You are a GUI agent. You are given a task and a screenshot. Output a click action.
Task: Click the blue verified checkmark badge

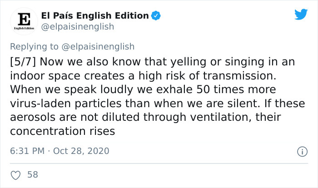pyautogui.click(x=156, y=15)
